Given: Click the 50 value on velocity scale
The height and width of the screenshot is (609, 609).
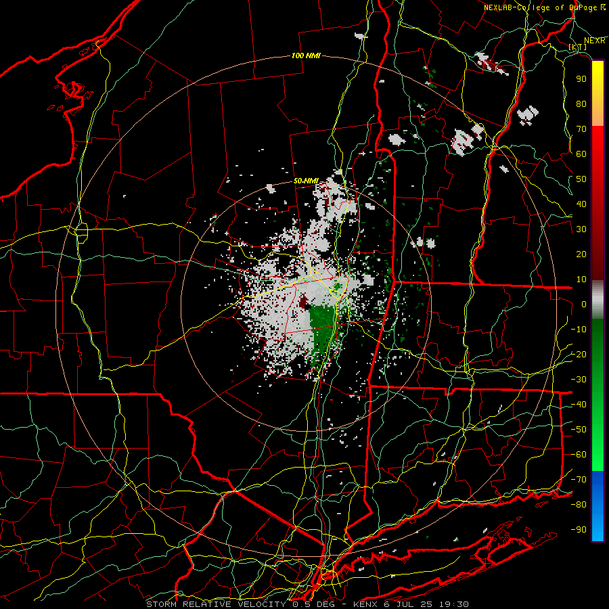Looking at the screenshot, I should [581, 179].
